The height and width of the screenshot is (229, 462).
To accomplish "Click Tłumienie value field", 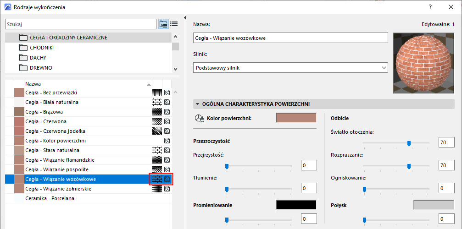I will tap(309, 188).
